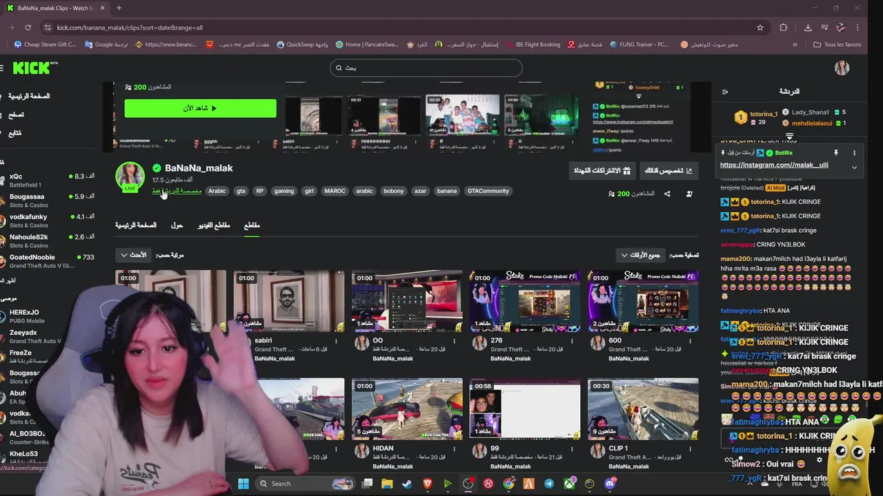Click the bobony tag chip
The height and width of the screenshot is (496, 883).
pyautogui.click(x=393, y=191)
